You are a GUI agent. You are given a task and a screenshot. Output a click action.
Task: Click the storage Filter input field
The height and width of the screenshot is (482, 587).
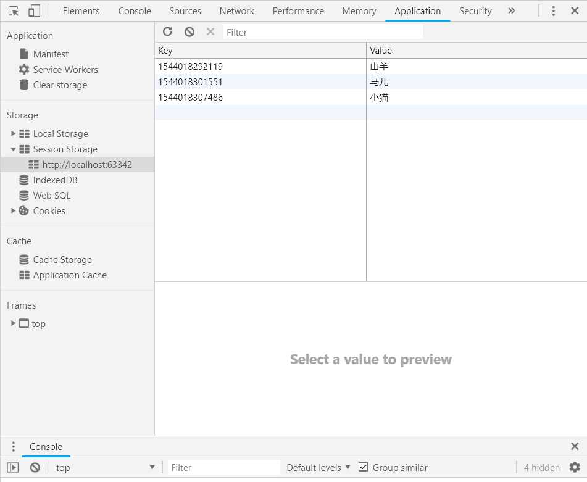click(x=323, y=32)
